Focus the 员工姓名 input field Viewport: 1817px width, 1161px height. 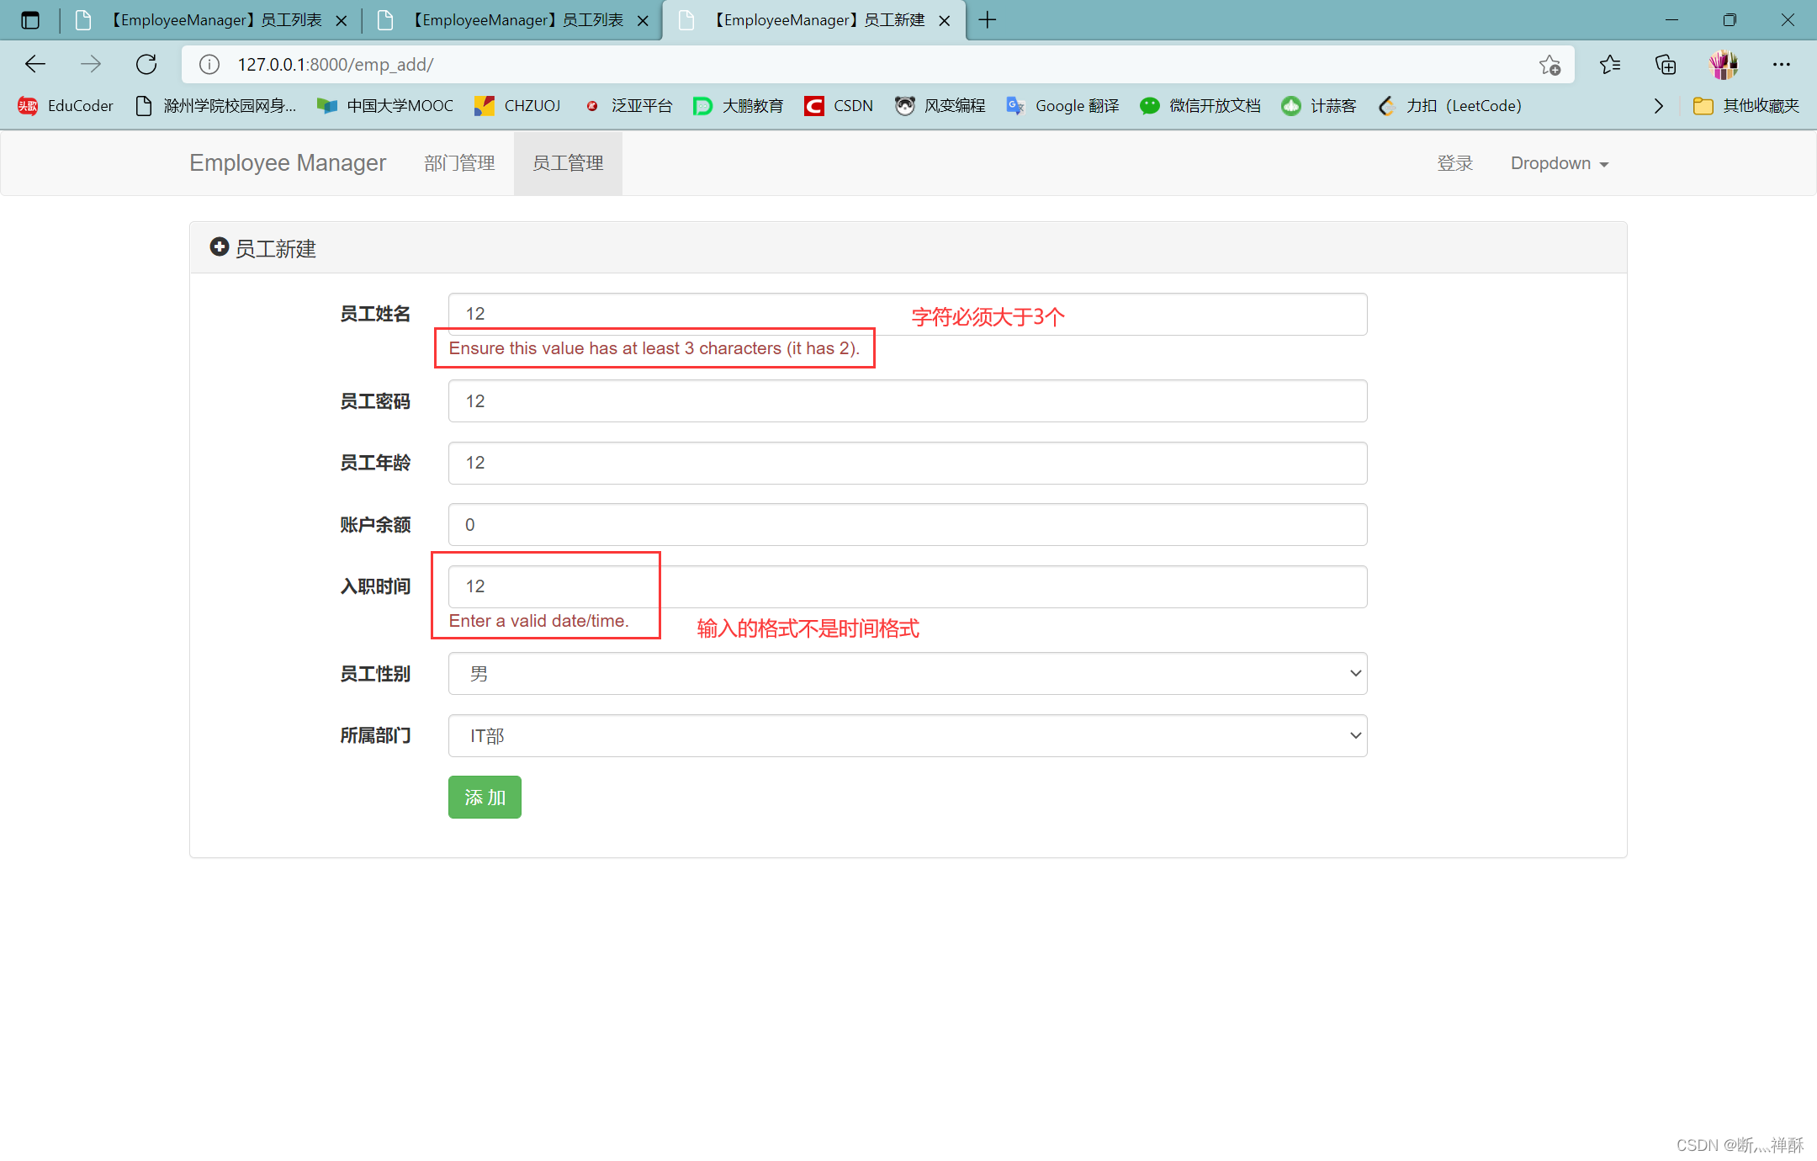[908, 314]
